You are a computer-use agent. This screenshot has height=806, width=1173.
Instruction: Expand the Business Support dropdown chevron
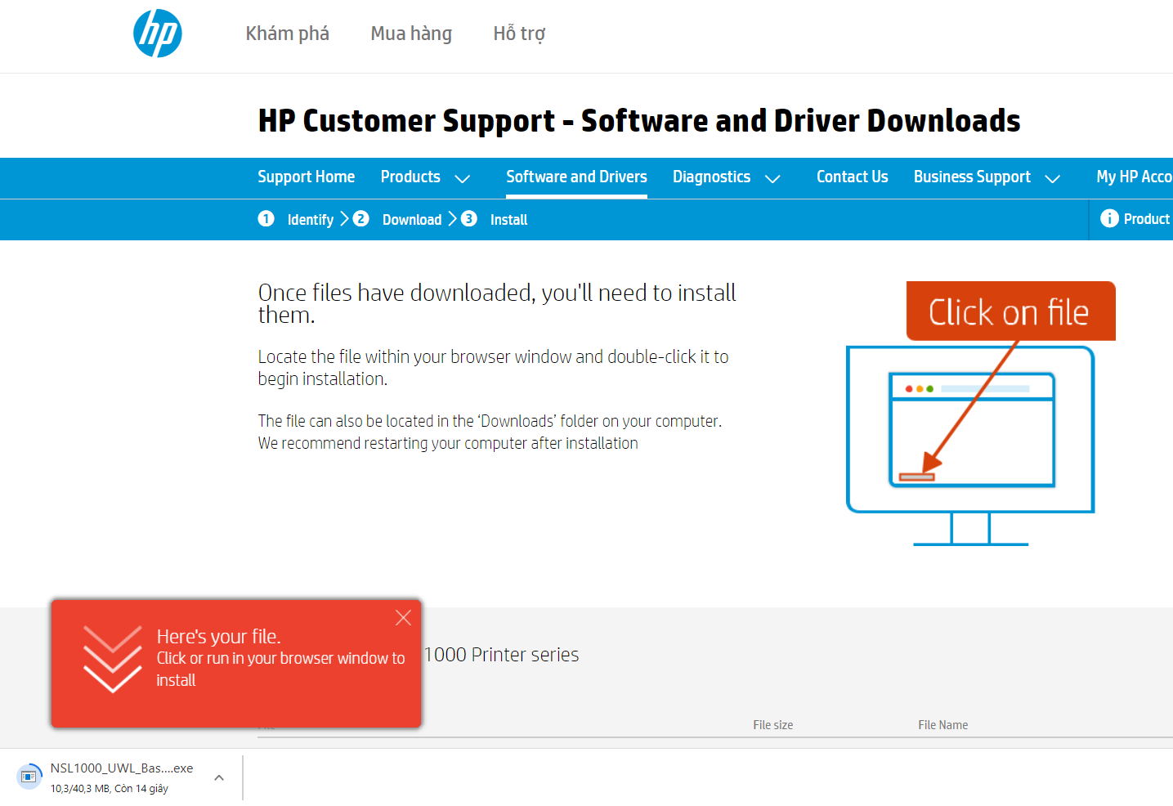click(1053, 178)
